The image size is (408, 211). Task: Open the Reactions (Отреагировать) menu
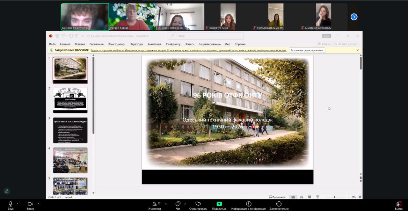(x=198, y=204)
